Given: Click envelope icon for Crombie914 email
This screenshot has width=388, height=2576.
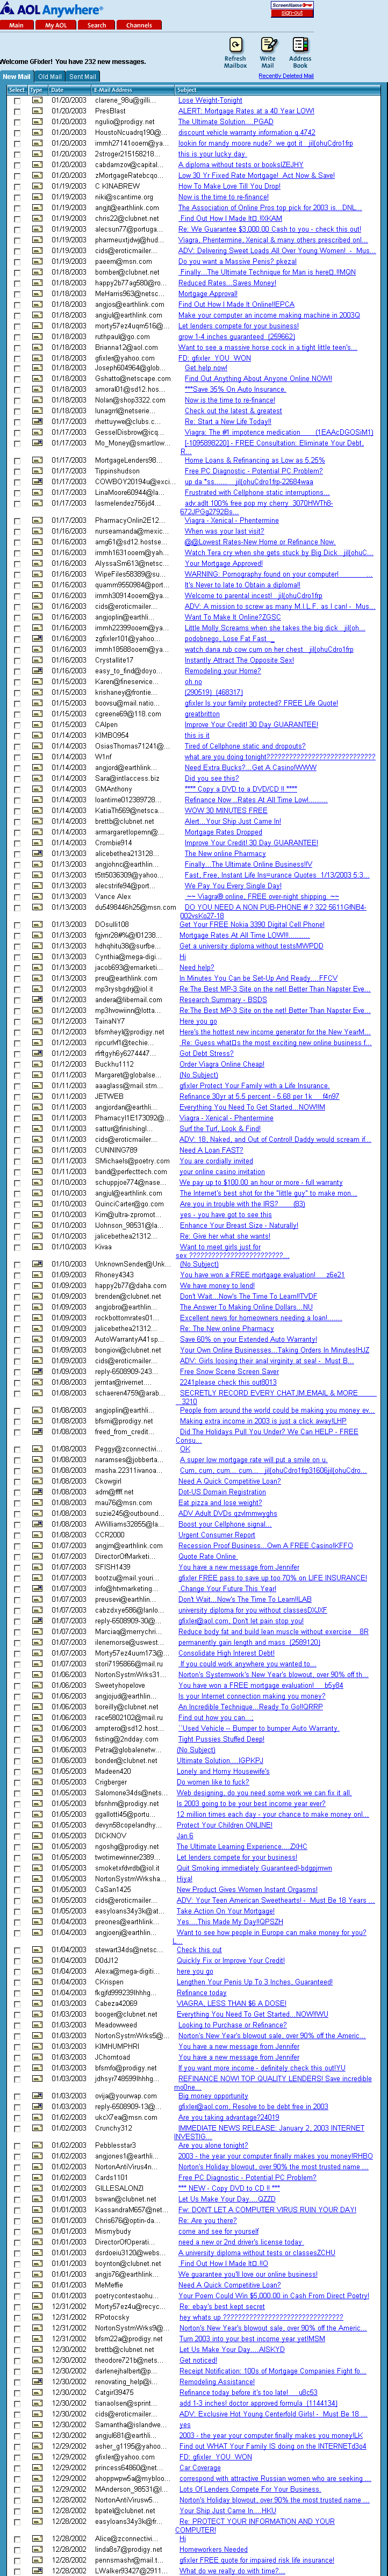Looking at the screenshot, I should (x=37, y=843).
